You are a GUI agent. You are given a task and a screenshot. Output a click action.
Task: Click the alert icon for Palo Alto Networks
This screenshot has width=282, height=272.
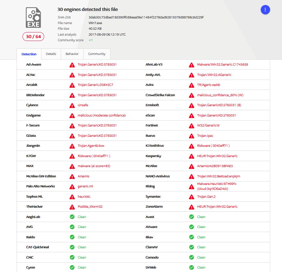tap(72, 186)
